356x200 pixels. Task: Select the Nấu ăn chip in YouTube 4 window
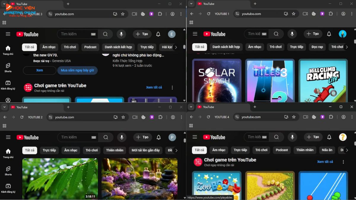(x=327, y=150)
